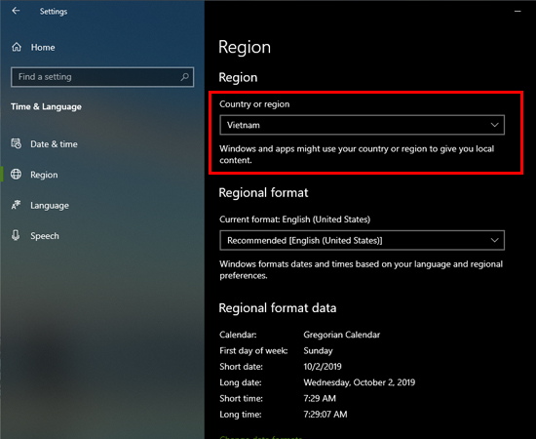Click the Sunday first day value
Image resolution: width=536 pixels, height=439 pixels.
[x=318, y=351]
